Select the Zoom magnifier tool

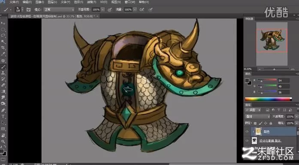coord(3,141)
